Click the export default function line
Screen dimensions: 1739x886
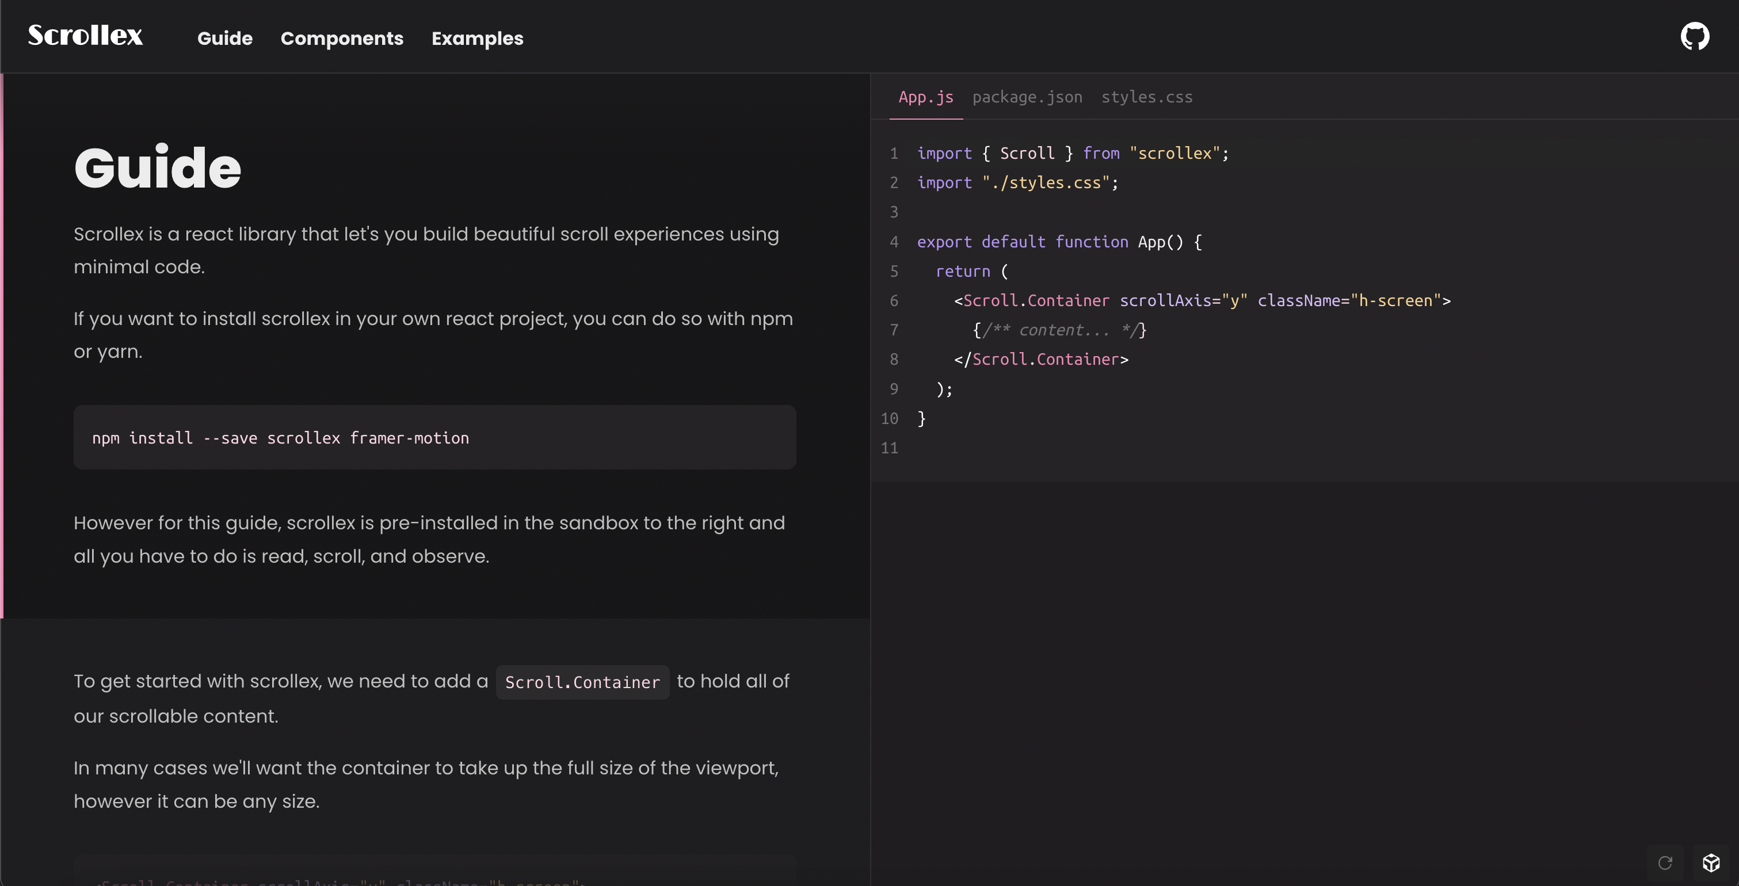pos(1058,242)
